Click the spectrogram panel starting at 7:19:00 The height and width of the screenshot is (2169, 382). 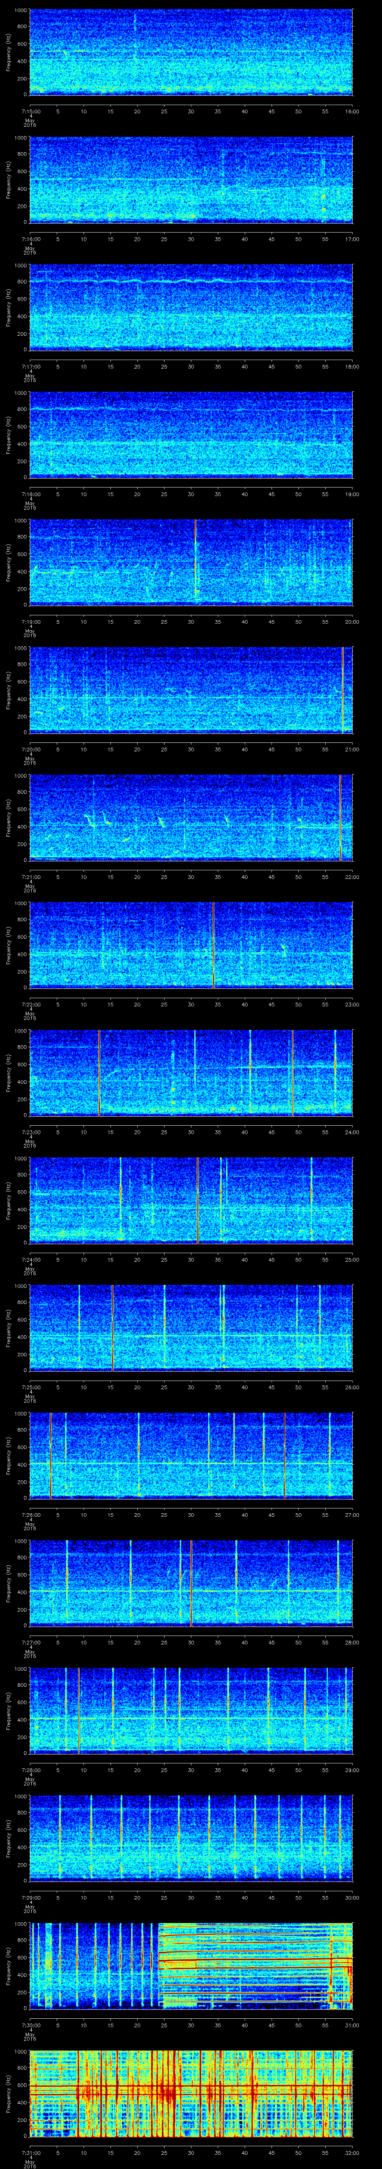coord(191,563)
